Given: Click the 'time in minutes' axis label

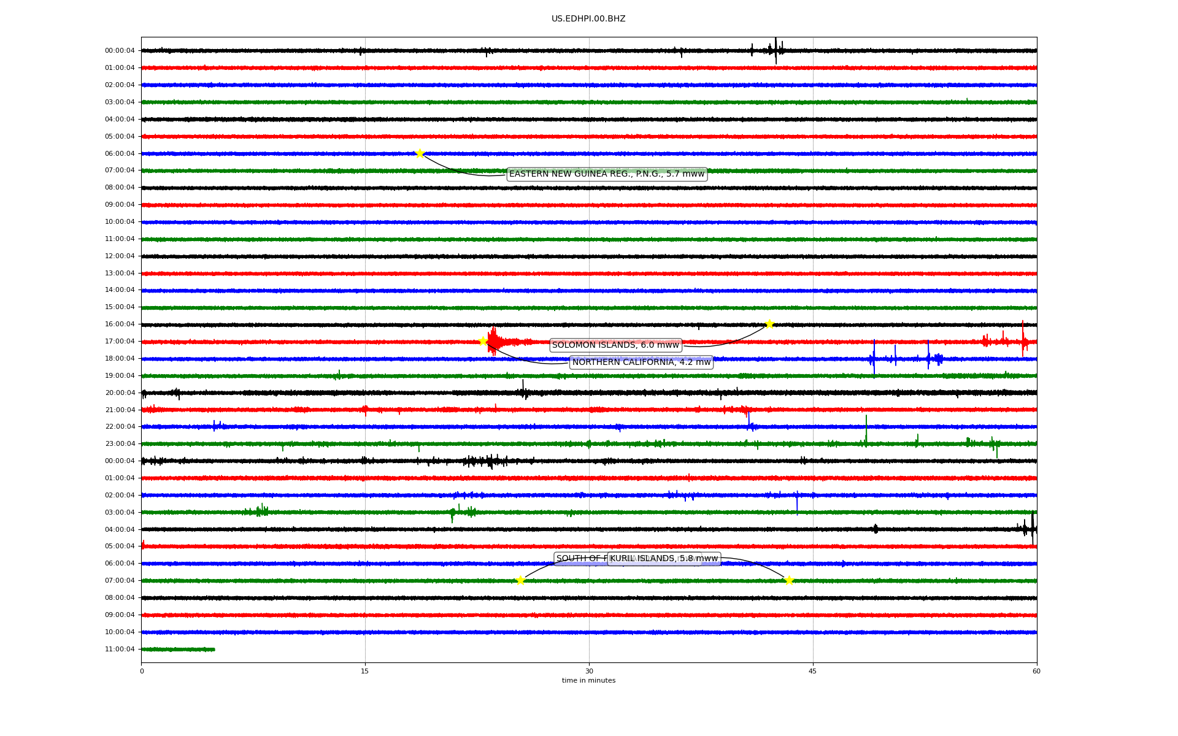Looking at the screenshot, I should coord(588,681).
